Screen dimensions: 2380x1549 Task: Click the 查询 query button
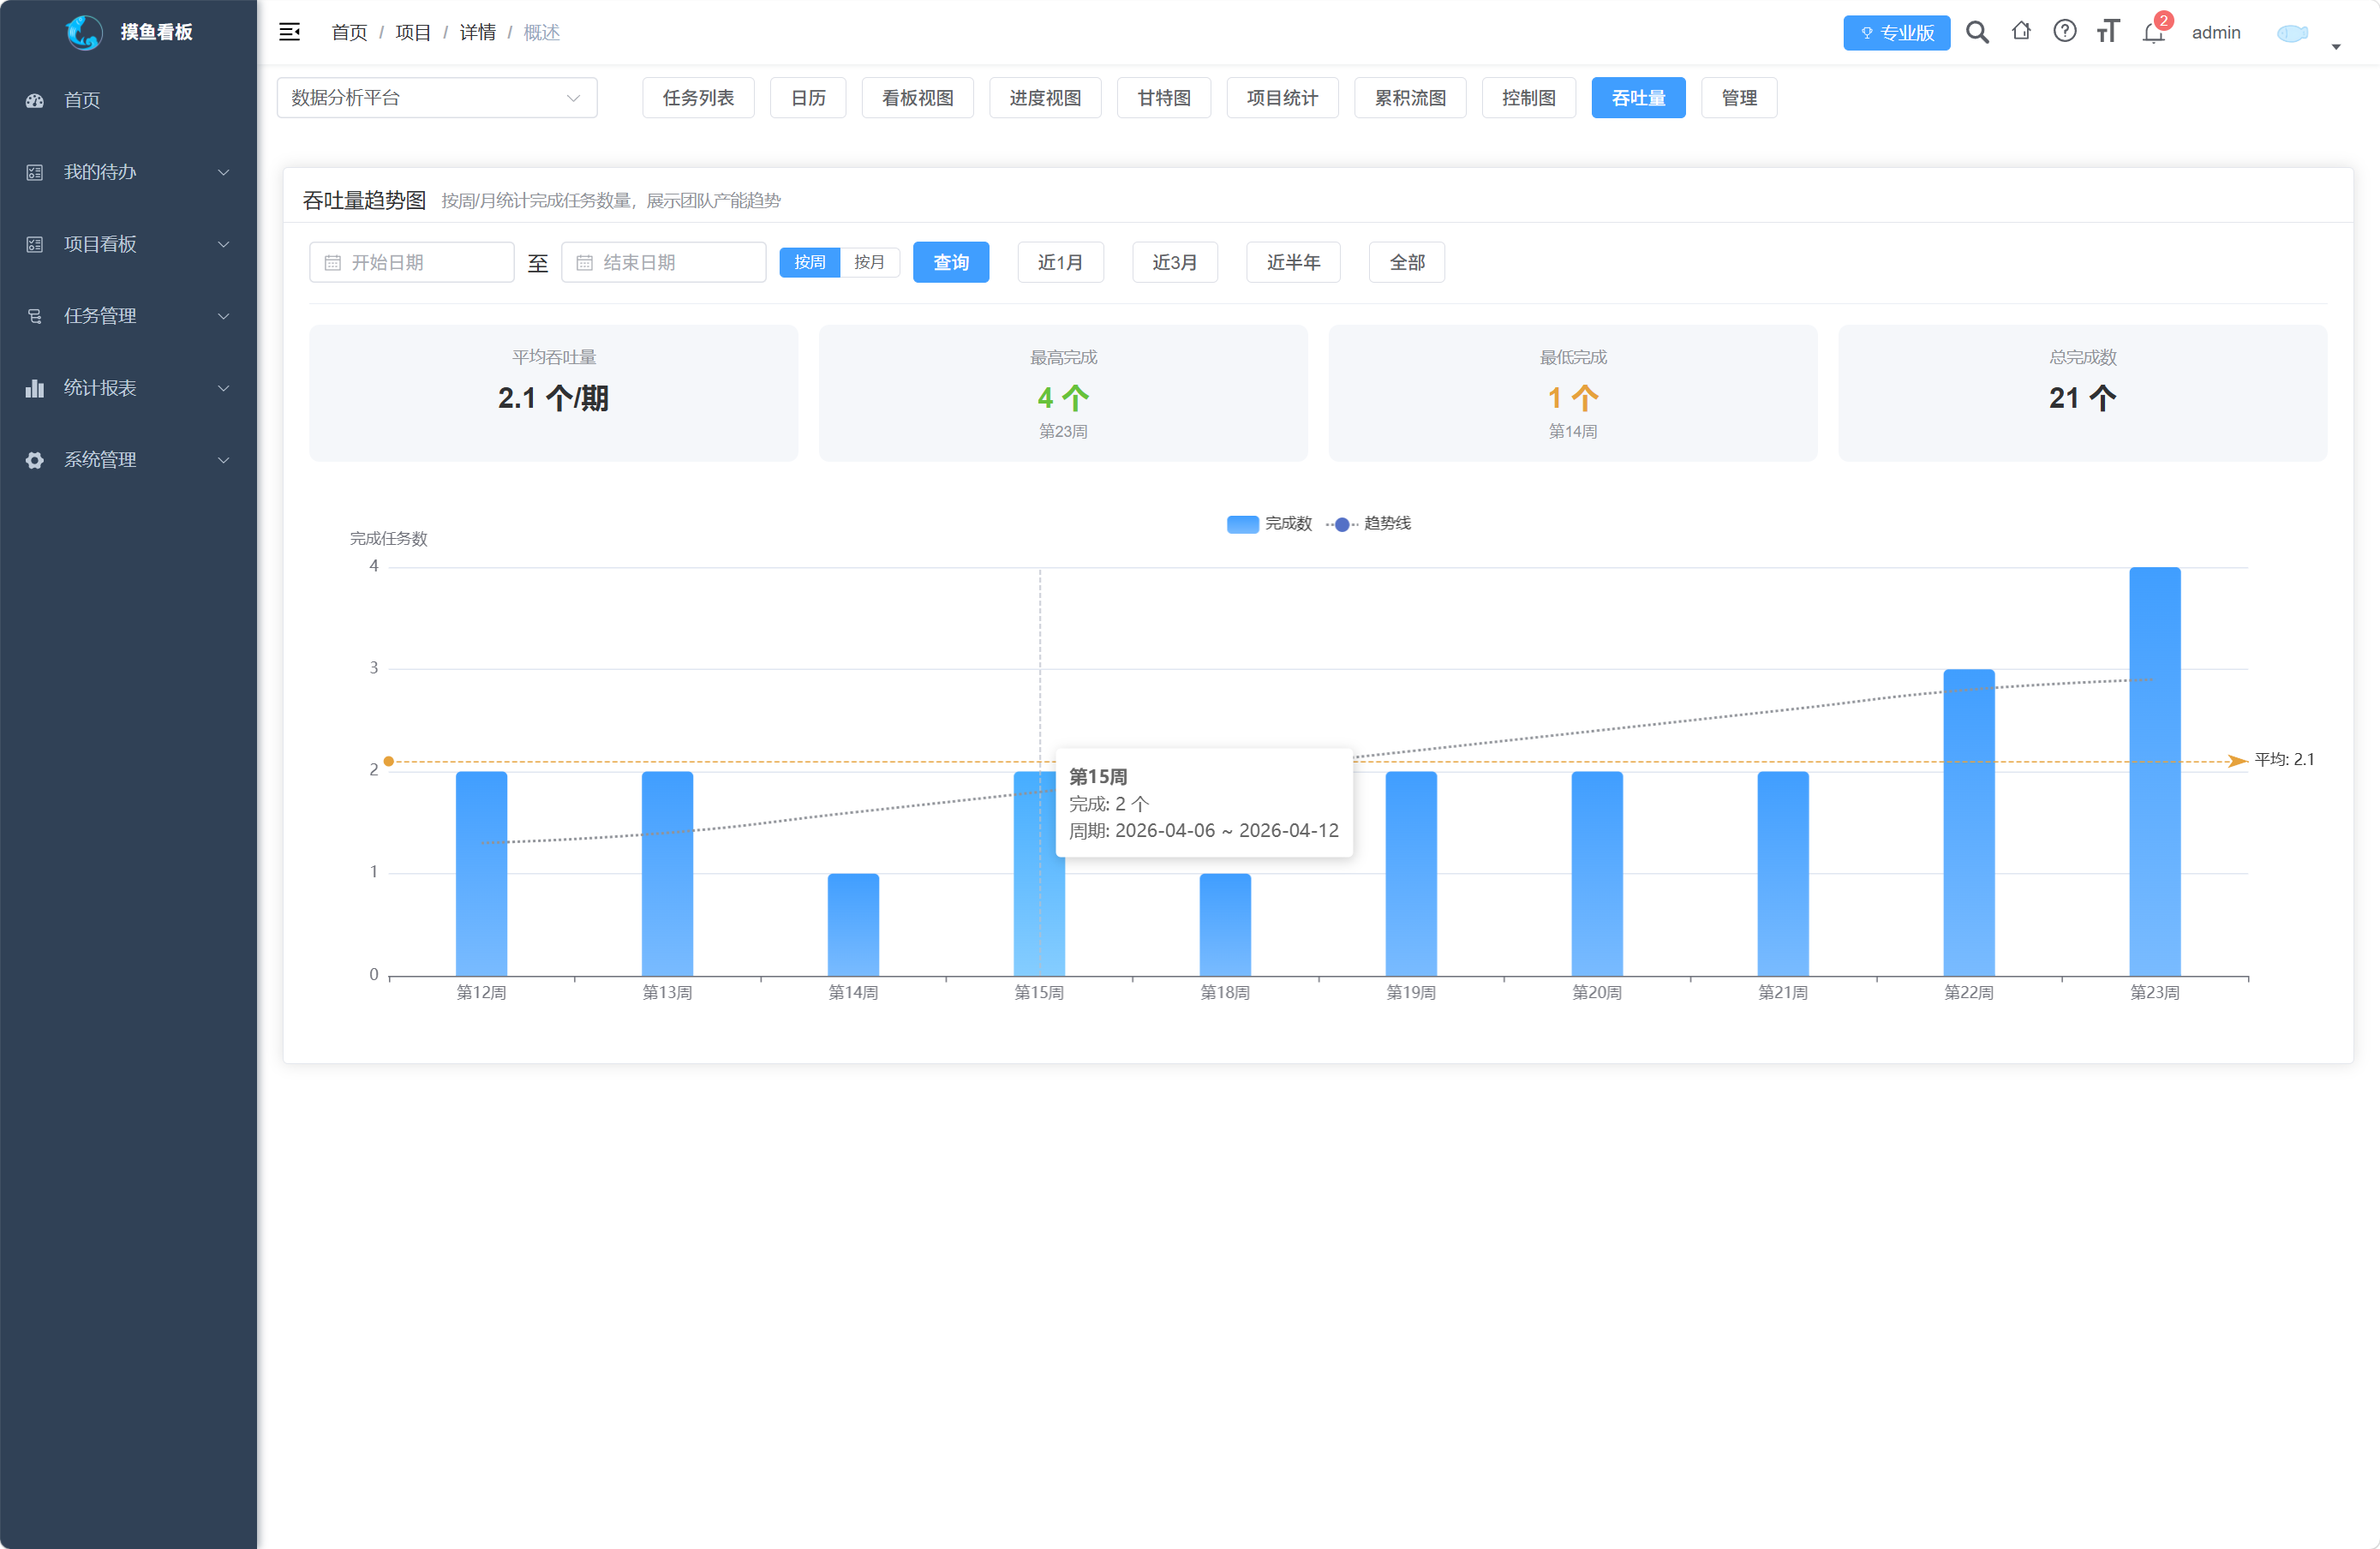(951, 262)
